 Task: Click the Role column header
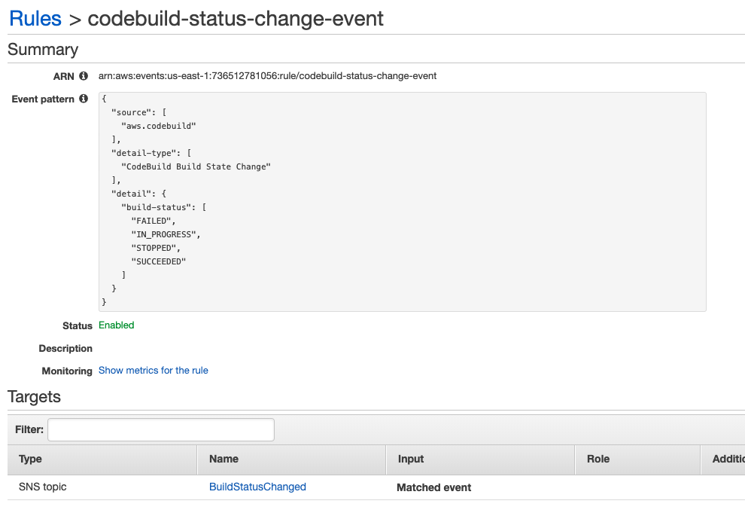click(598, 459)
